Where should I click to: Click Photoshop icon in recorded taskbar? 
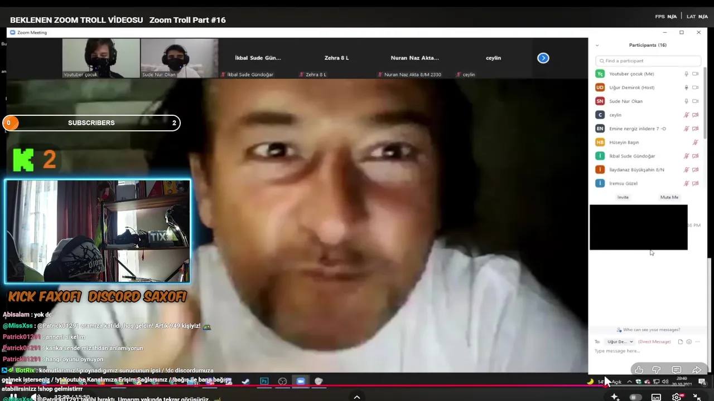click(264, 381)
